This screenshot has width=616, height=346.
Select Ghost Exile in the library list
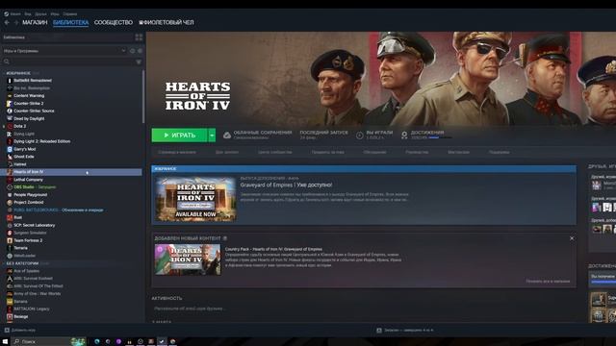(x=24, y=157)
